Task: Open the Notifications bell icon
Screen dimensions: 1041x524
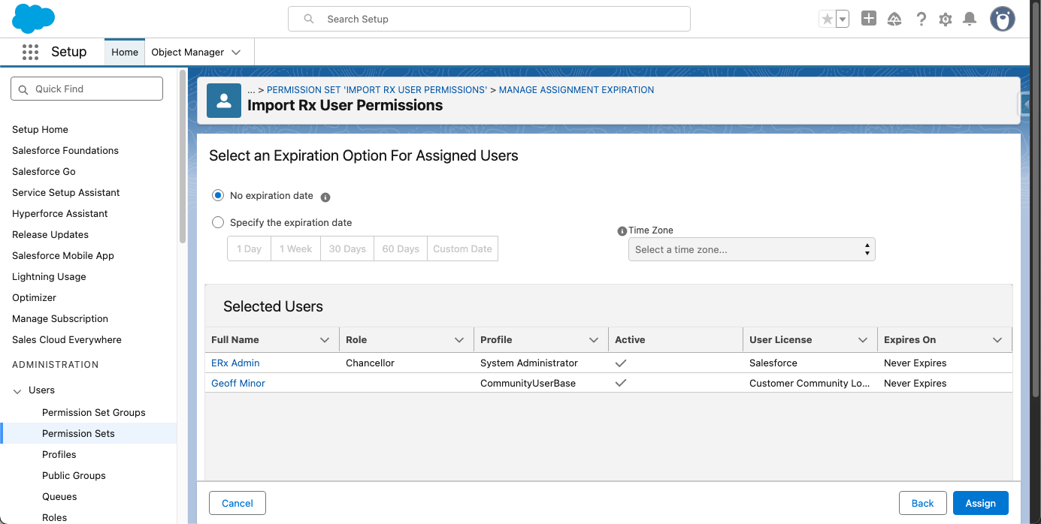Action: [970, 20]
